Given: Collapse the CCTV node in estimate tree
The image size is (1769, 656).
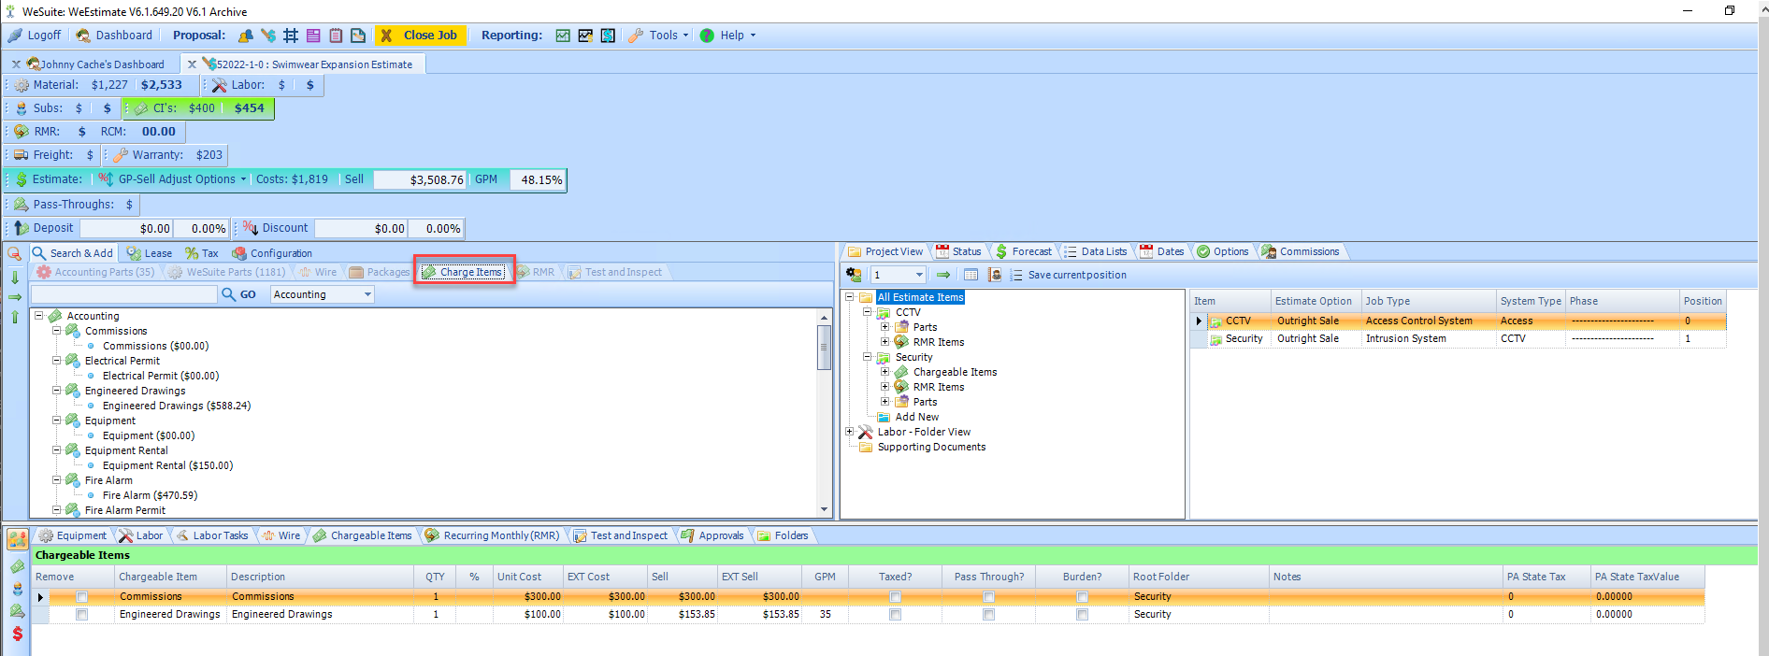Looking at the screenshot, I should pyautogui.click(x=868, y=312).
